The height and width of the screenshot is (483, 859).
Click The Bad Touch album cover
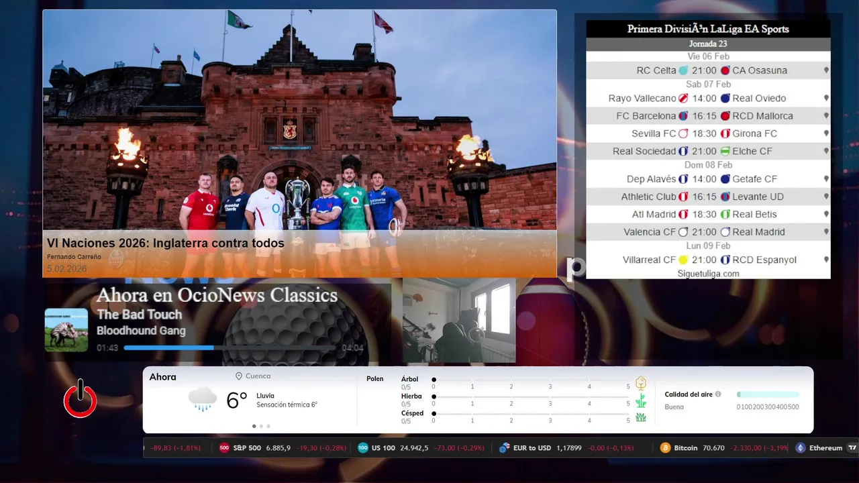click(x=66, y=330)
